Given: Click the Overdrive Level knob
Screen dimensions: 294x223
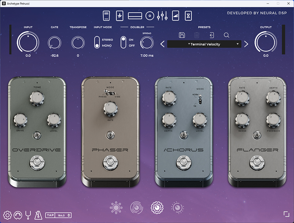Looking at the screenshot, I should pos(54,120).
